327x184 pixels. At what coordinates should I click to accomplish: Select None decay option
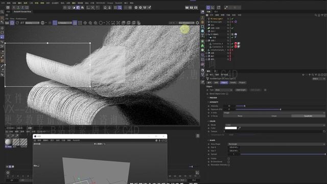[240, 116]
